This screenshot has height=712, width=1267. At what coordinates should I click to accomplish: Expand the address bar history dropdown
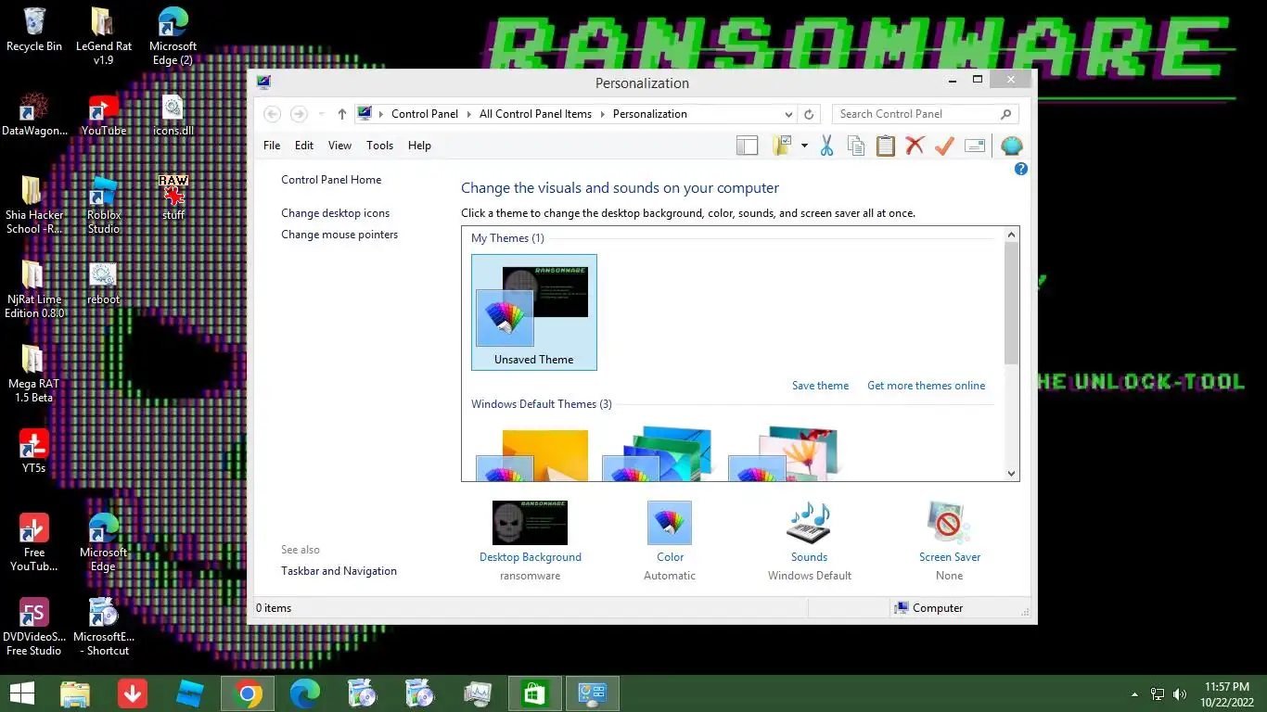(788, 114)
